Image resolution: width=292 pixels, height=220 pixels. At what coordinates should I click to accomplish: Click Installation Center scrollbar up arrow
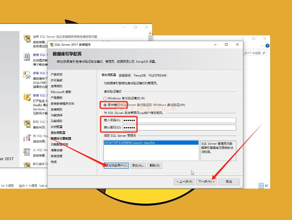pos(150,33)
